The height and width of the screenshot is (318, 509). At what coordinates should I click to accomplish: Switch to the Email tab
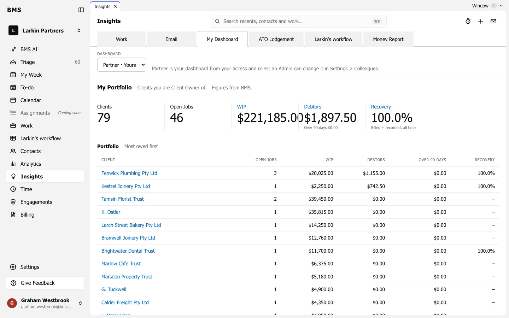171,39
